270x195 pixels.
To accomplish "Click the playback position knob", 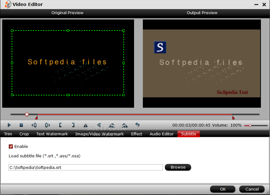I will (27, 114).
